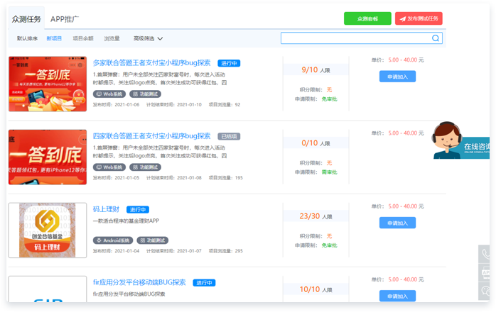Click 功能测试 tag in 多家联合答题王者 row
Screen dimensions: 496x312
coord(145,94)
